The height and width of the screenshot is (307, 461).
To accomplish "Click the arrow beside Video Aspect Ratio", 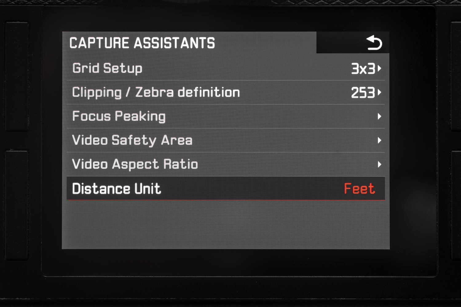I will (380, 164).
